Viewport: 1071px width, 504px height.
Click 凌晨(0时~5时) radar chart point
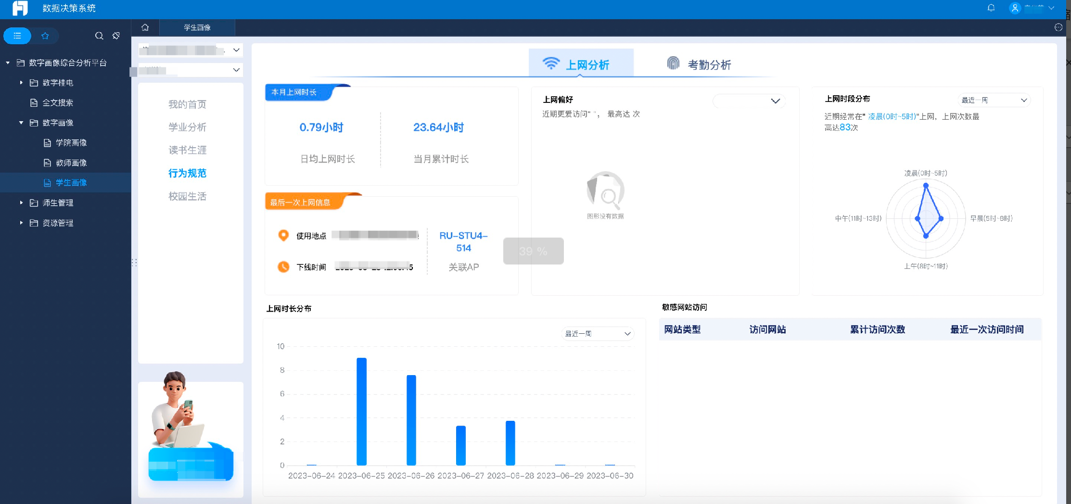point(926,185)
